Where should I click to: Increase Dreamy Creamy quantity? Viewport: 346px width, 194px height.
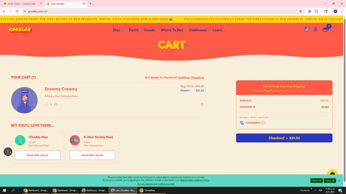pos(56,105)
